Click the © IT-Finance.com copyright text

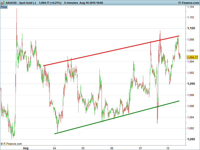coord(11,144)
